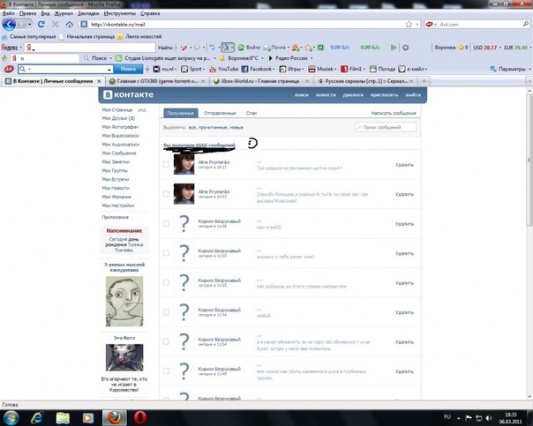Open the toolbar search box dropdown arrow
533x426 pixels.
pyautogui.click(x=109, y=70)
